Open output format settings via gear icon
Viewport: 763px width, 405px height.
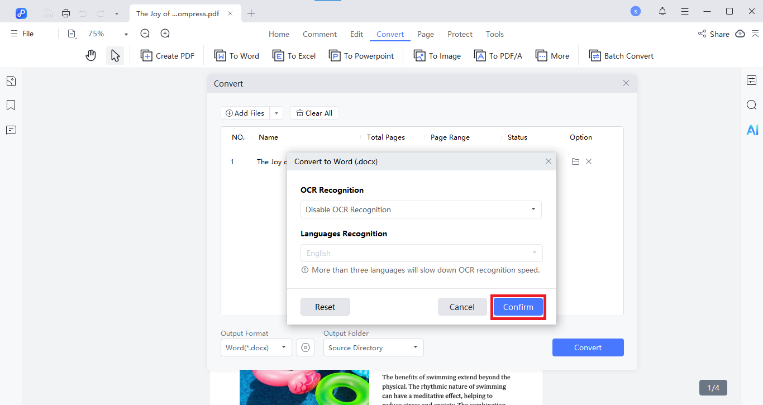305,347
